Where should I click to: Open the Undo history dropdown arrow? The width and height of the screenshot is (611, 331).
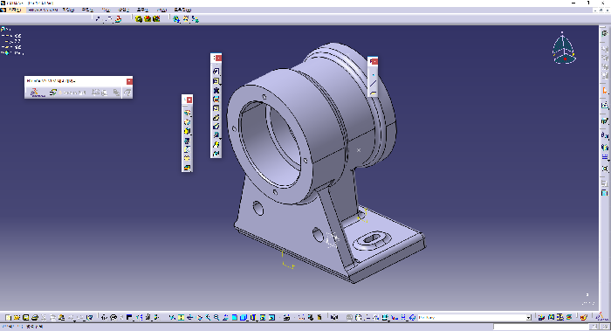click(75, 321)
